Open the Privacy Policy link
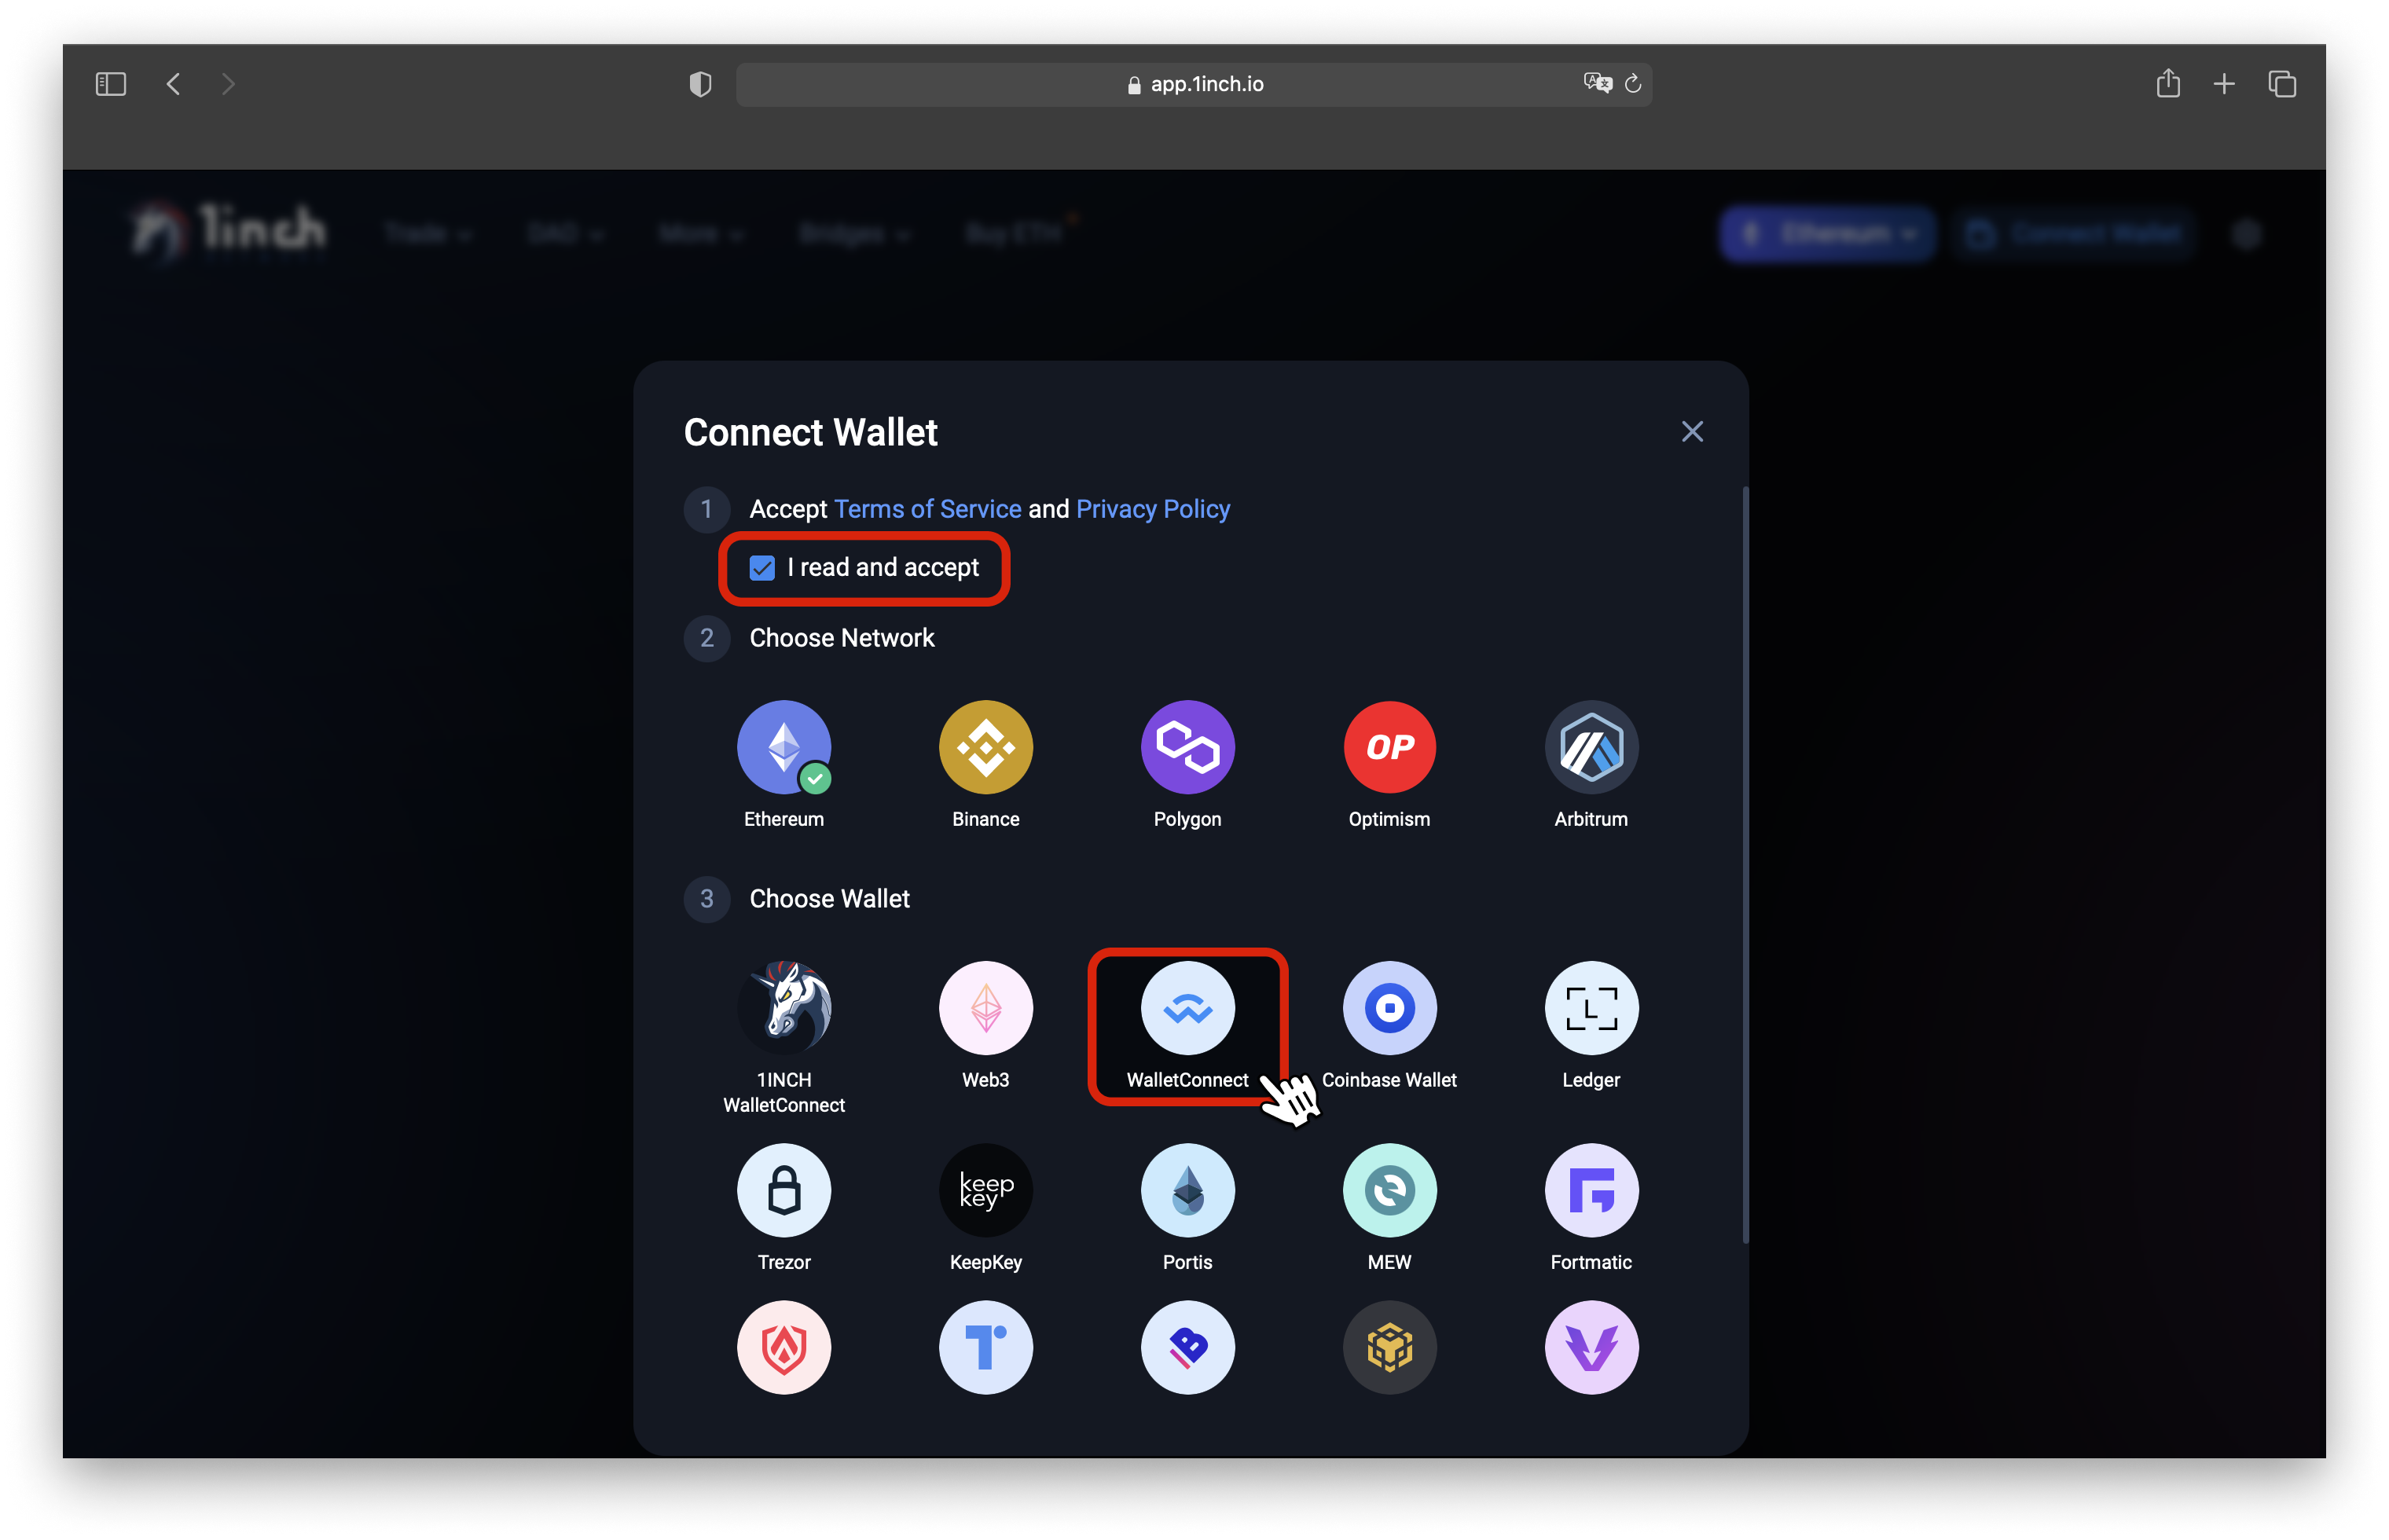This screenshot has height=1540, width=2389. [1152, 509]
